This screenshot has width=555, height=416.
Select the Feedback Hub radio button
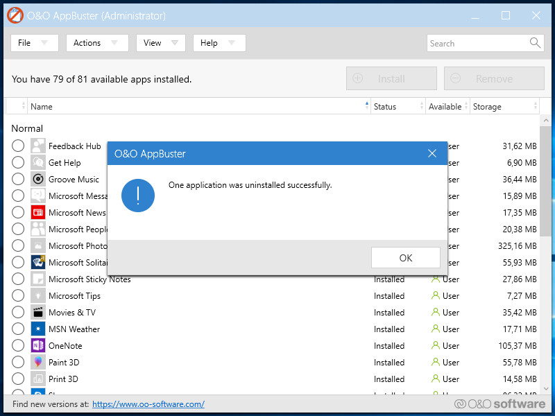pos(18,146)
